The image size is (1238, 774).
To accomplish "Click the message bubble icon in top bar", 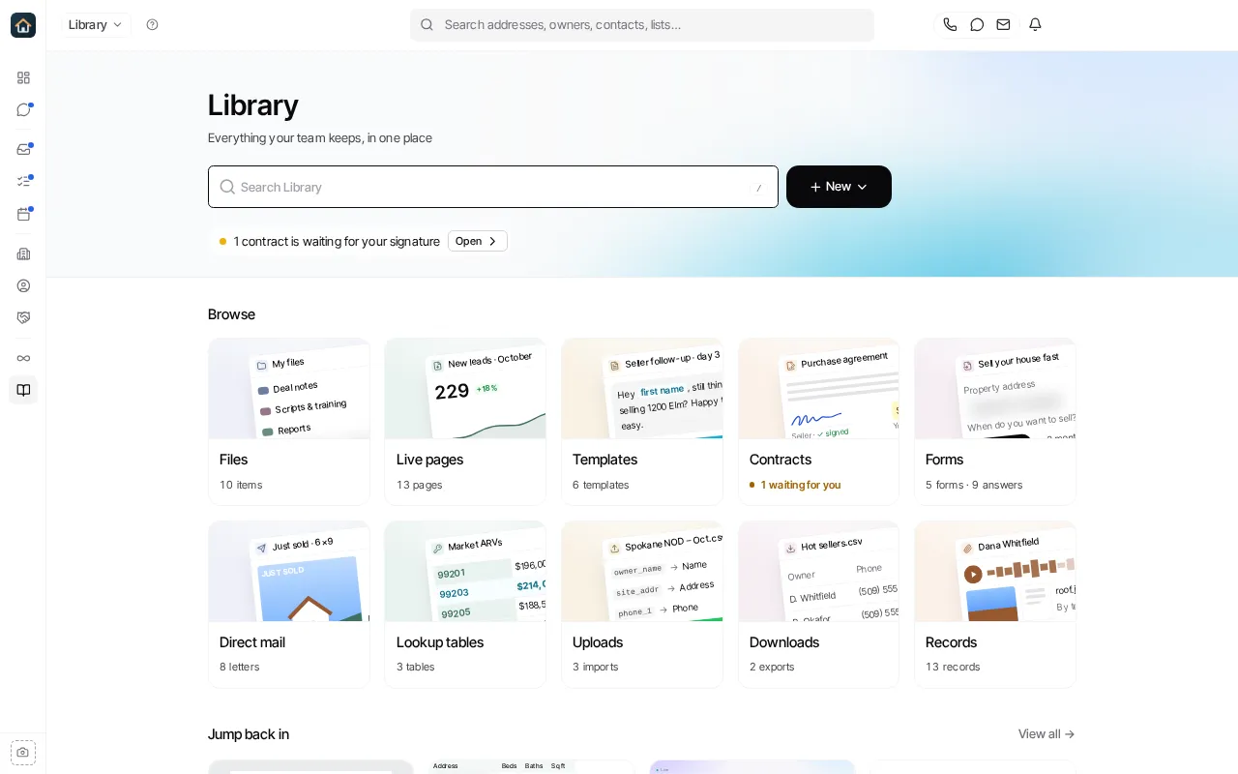I will (x=977, y=25).
